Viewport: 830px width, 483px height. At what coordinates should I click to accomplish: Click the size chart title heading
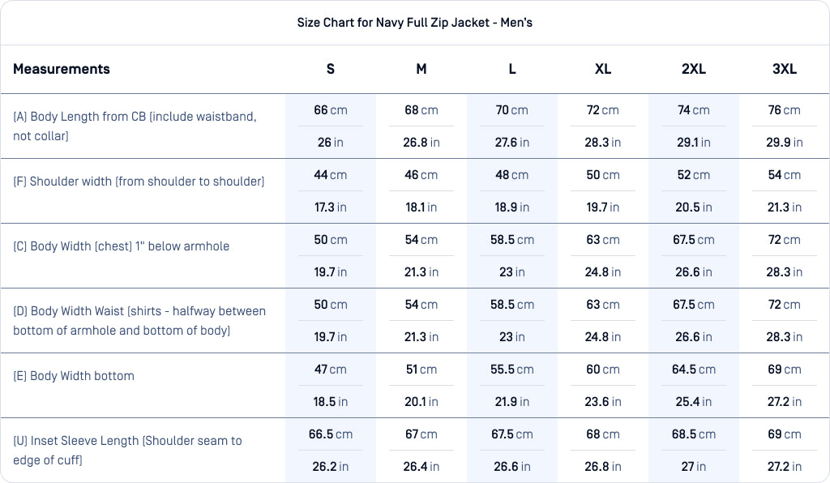[414, 23]
